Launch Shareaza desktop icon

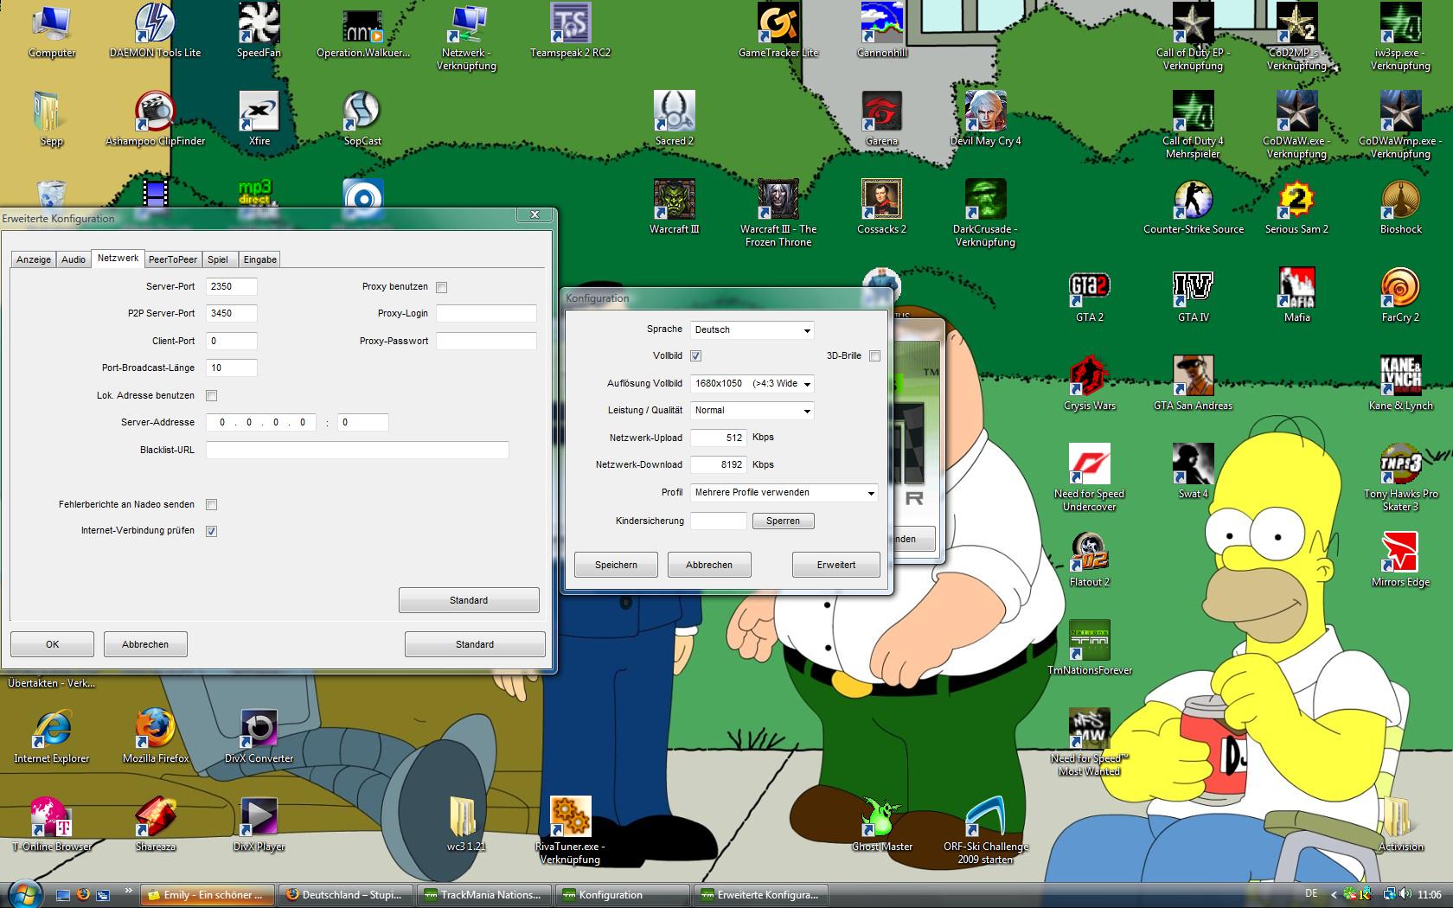click(x=156, y=825)
